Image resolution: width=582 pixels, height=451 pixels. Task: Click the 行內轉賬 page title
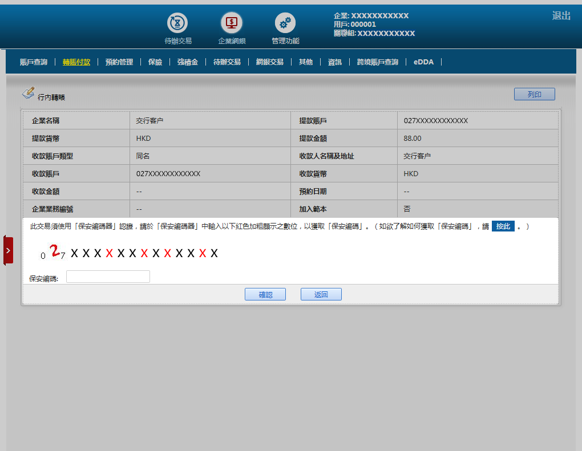pos(51,97)
